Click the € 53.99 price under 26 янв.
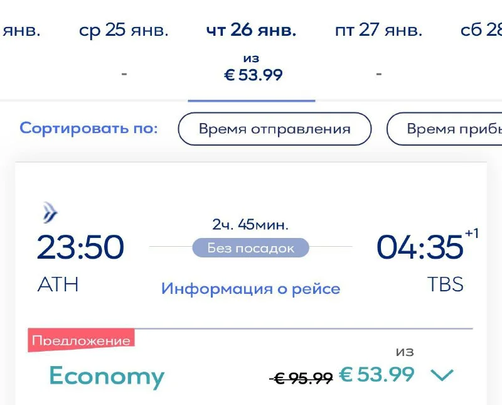The image size is (502, 405). pos(254,75)
